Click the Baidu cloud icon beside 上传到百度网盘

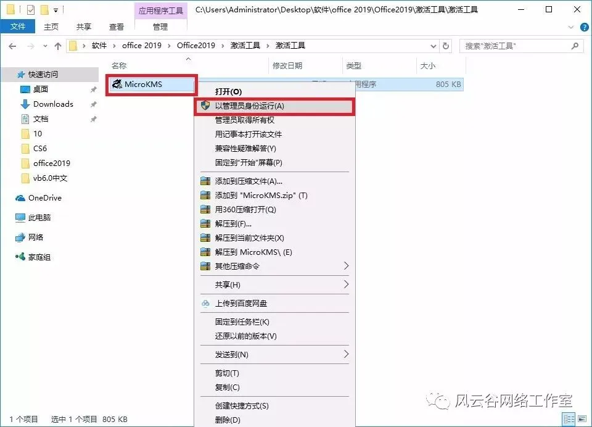[x=205, y=303]
